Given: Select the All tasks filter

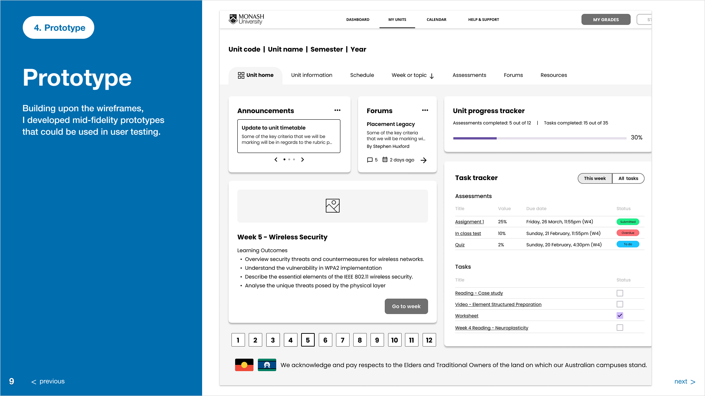Looking at the screenshot, I should click(628, 179).
